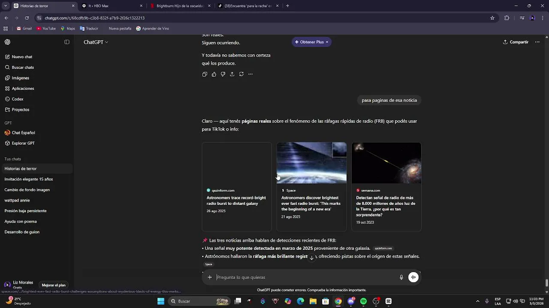Open the browser extensions puzzle icon
The width and height of the screenshot is (549, 308).
[x=507, y=18]
